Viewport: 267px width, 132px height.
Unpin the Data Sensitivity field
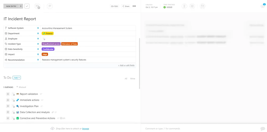coord(38,49)
